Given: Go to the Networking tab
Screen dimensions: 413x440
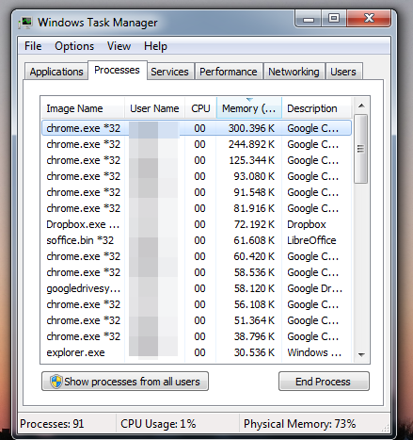Looking at the screenshot, I should pos(294,72).
